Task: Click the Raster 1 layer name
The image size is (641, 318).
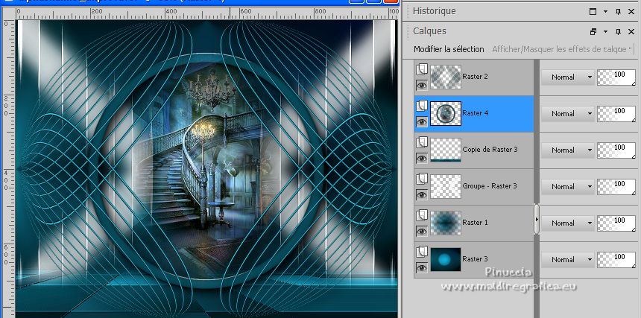Action: tap(475, 223)
